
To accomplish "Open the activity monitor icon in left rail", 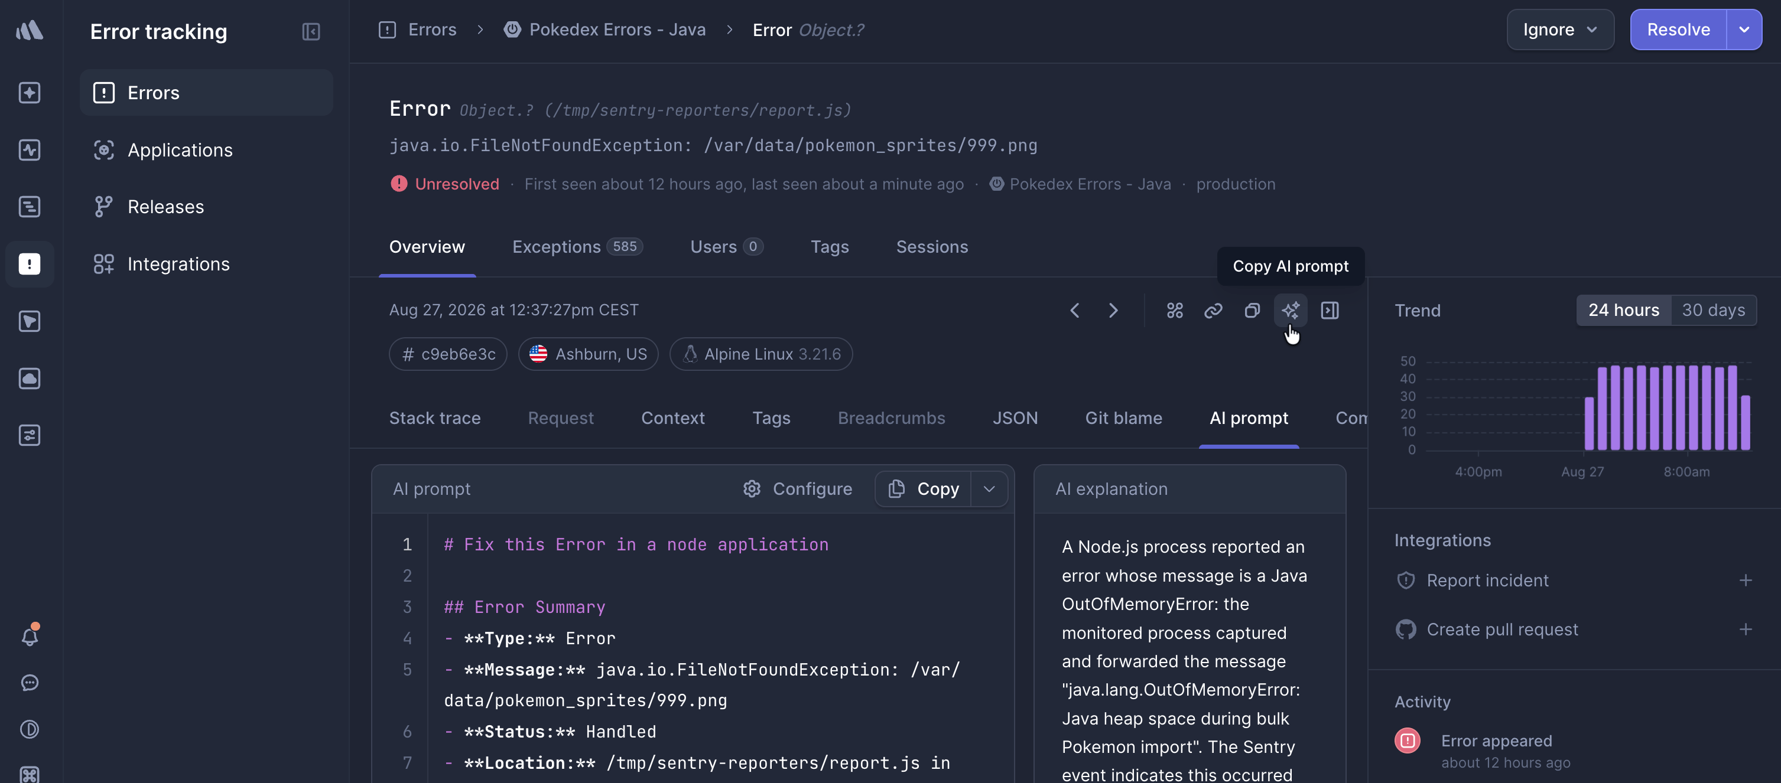I will (29, 150).
